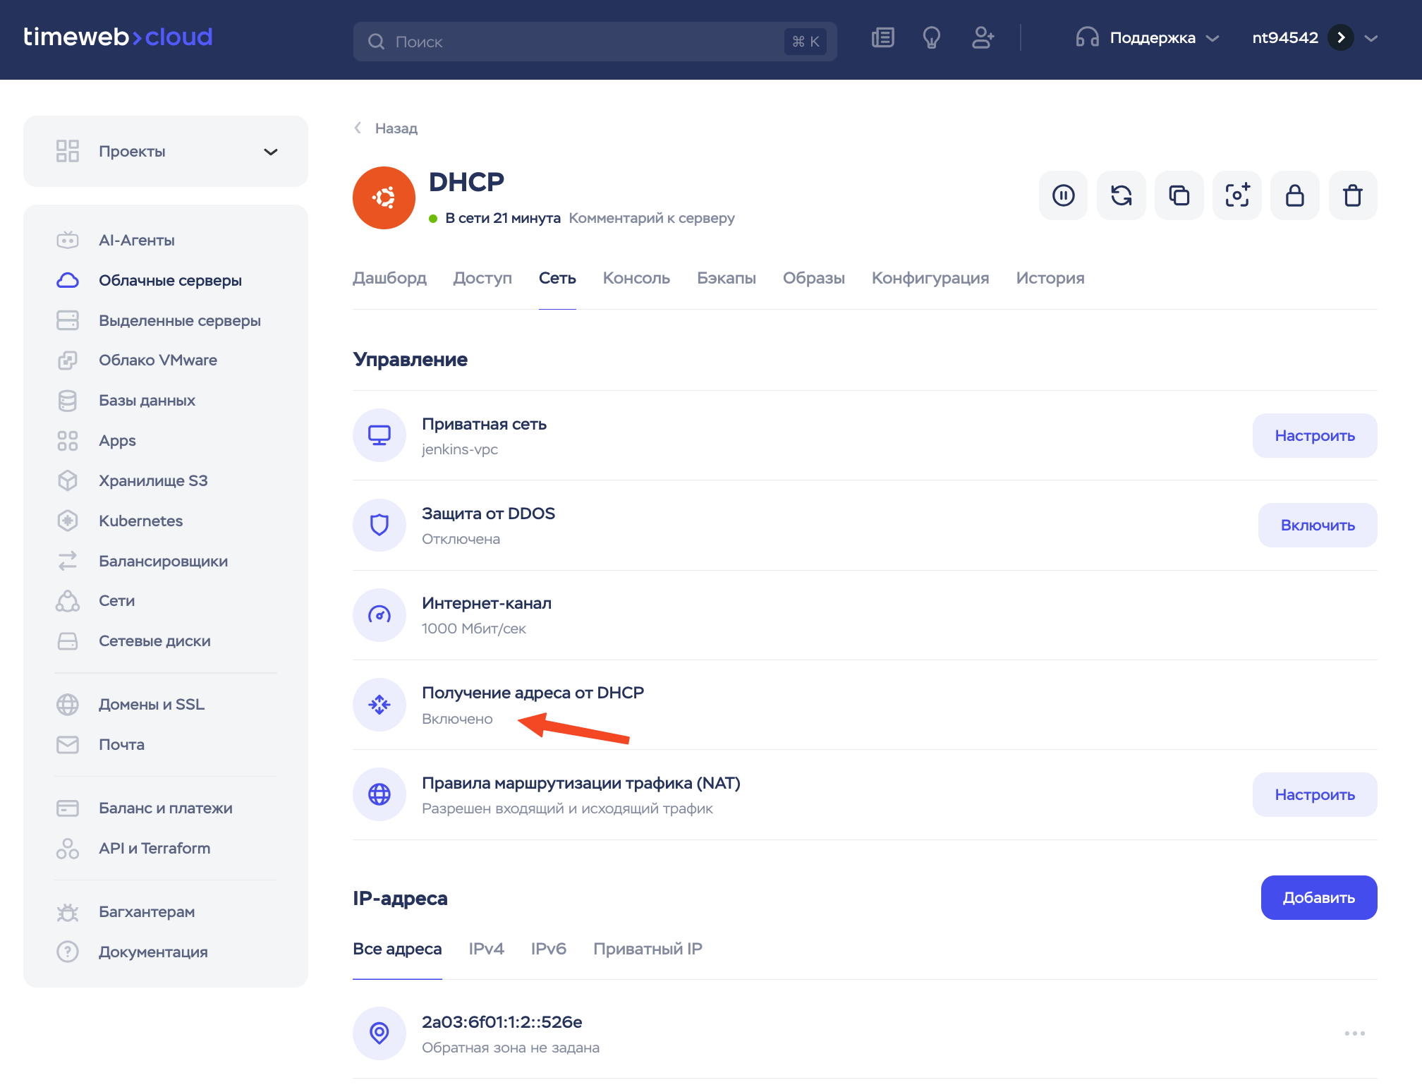
Task: Expand the Проекты dropdown
Action: tap(270, 152)
